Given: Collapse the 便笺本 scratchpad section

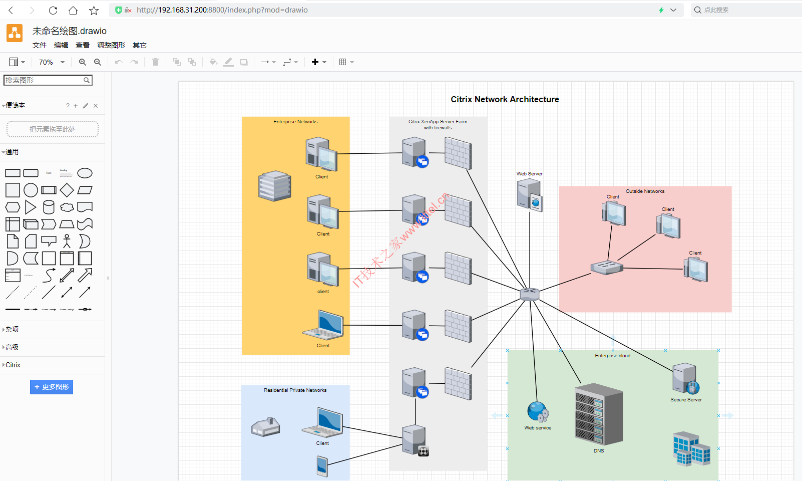Looking at the screenshot, I should [14, 106].
